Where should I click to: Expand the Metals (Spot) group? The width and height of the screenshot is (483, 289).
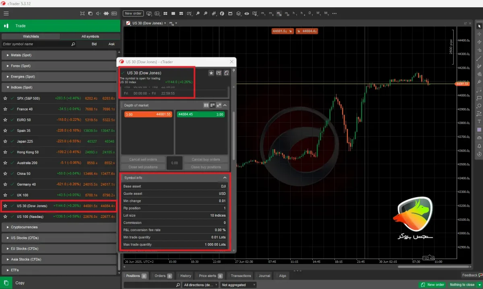[x=59, y=55]
